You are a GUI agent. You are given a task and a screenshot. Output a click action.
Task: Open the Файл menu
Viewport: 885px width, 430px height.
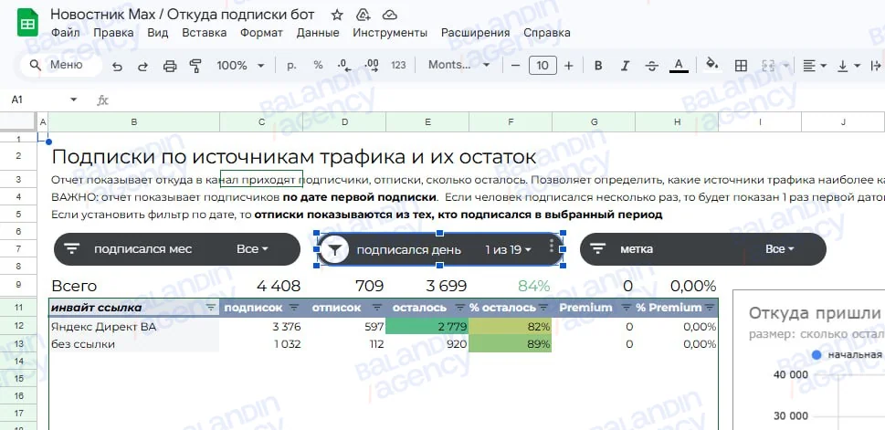pos(66,33)
